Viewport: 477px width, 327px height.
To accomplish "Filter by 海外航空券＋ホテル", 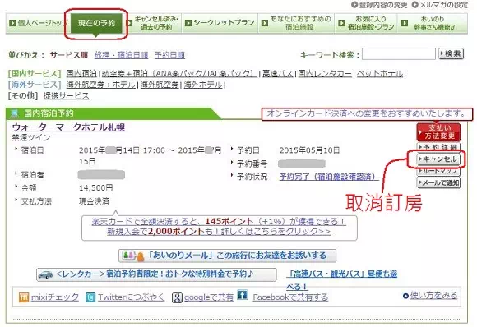I will (100, 85).
